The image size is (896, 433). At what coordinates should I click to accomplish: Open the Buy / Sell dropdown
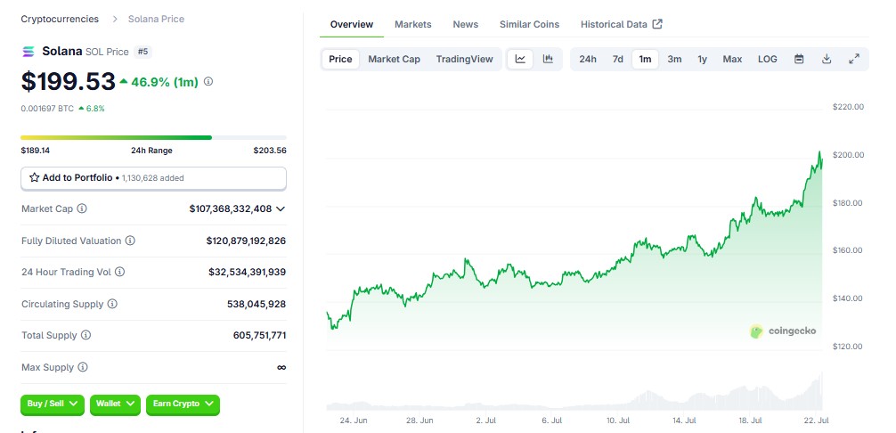(53, 404)
